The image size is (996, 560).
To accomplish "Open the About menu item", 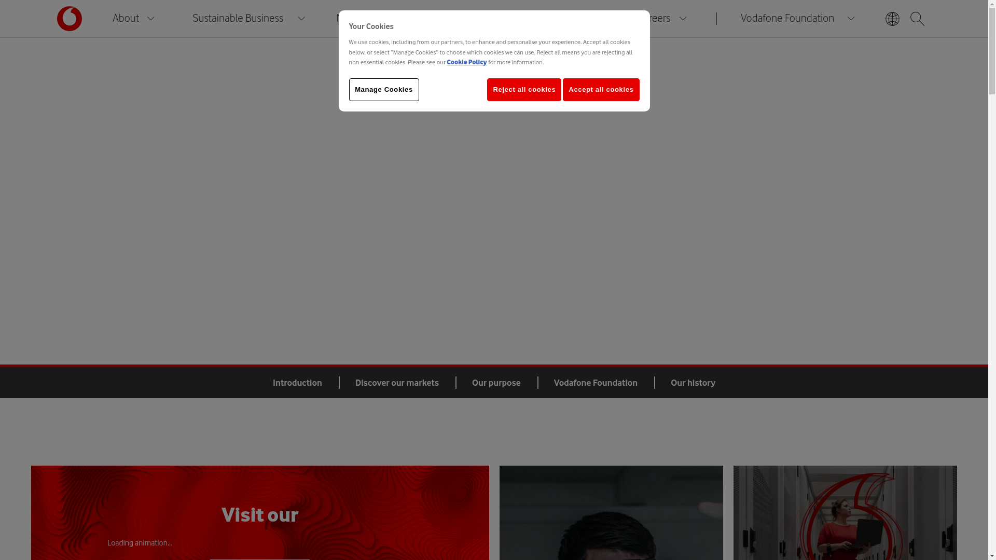I will pos(126,18).
